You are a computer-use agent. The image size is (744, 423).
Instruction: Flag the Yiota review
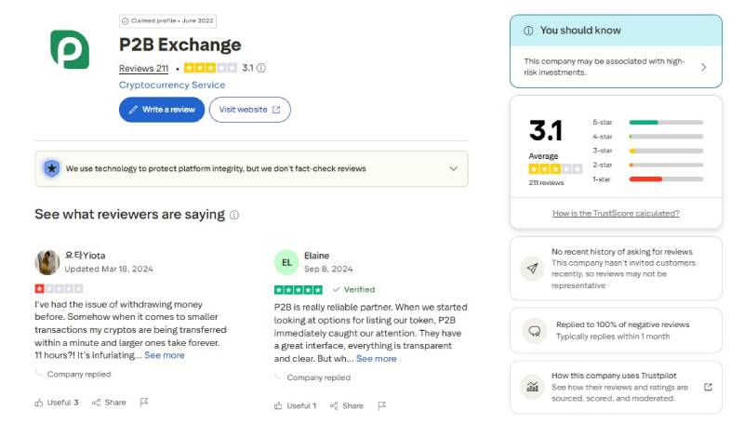[x=144, y=403]
